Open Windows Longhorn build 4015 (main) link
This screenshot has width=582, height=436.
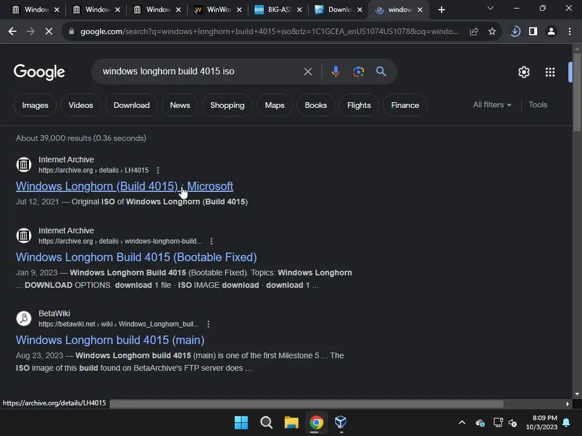[x=110, y=340]
